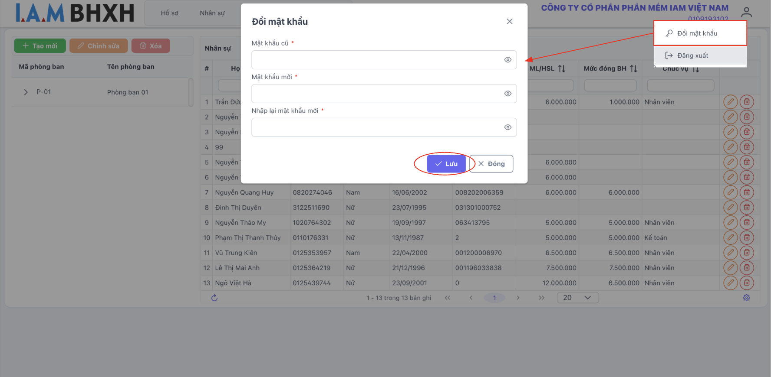Sort by Mức đóng BH column
771x377 pixels.
(633, 68)
